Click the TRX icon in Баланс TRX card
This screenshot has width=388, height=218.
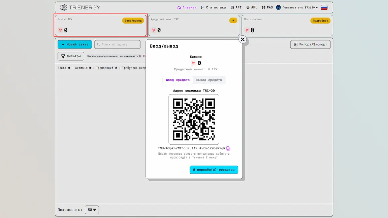coord(60,30)
